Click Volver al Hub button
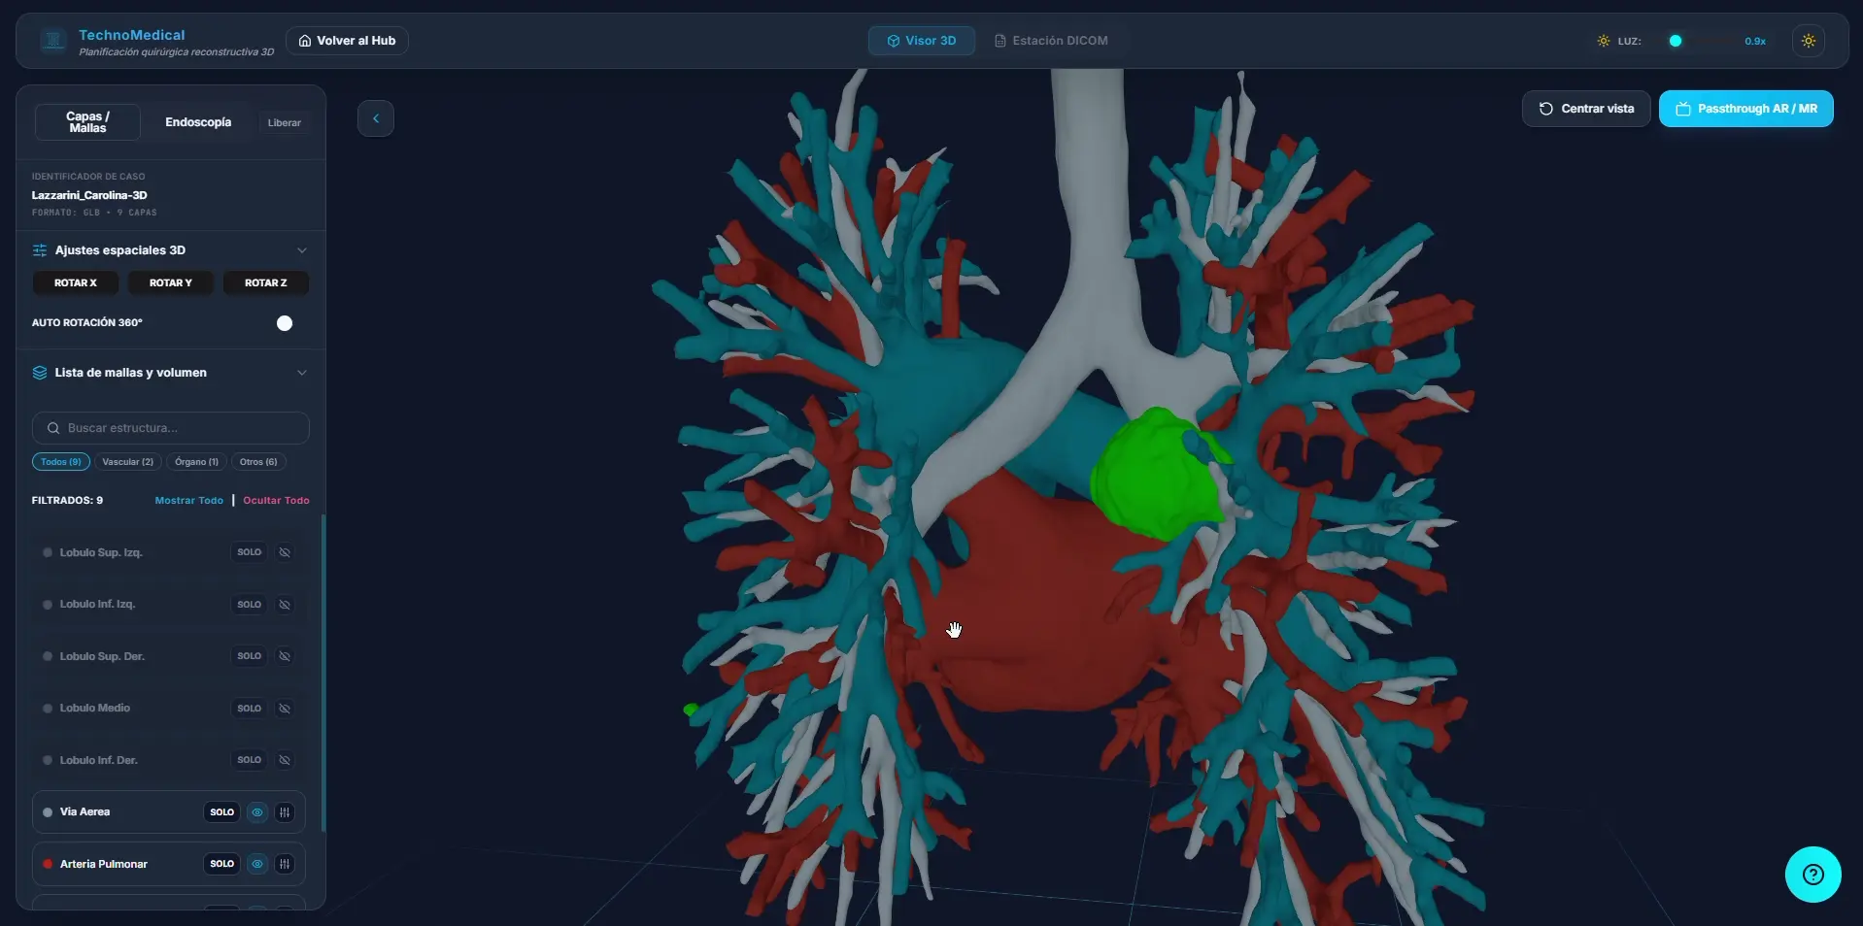 coord(347,41)
